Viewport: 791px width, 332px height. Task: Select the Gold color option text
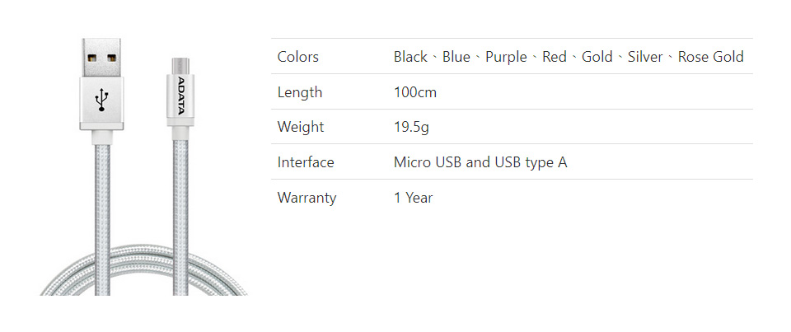pyautogui.click(x=597, y=57)
